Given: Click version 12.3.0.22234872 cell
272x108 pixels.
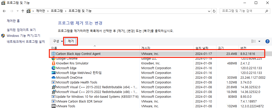Looking at the screenshot, I should pyautogui.click(x=252, y=106).
